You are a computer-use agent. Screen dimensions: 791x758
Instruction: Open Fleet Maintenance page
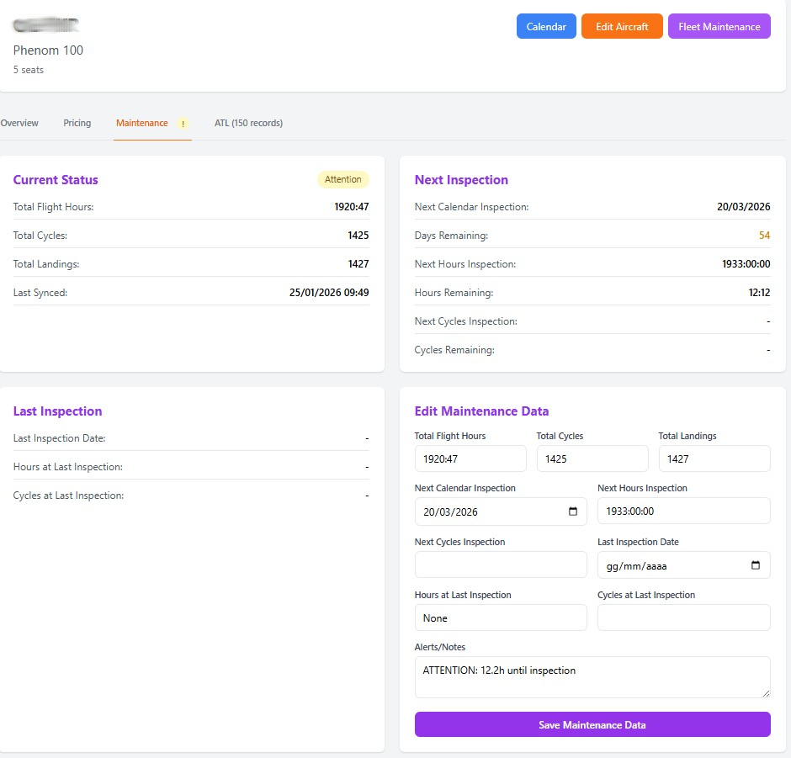coord(719,27)
